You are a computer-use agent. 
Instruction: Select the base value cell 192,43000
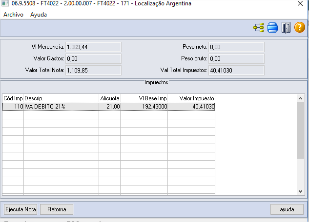[144, 107]
